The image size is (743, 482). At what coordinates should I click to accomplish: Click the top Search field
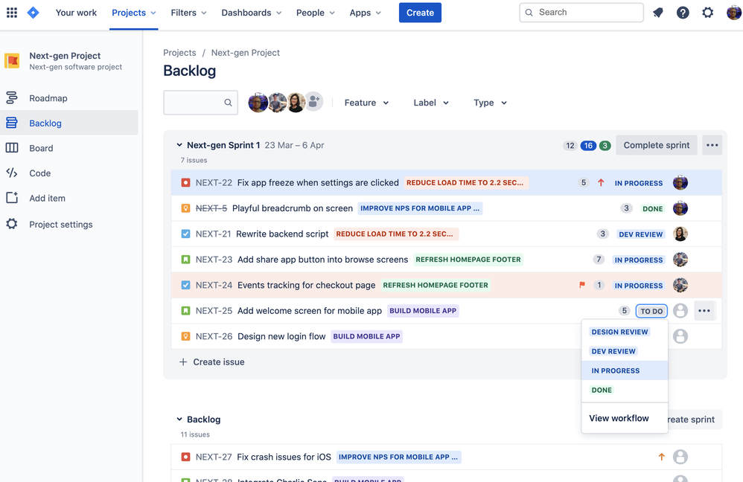coord(581,13)
